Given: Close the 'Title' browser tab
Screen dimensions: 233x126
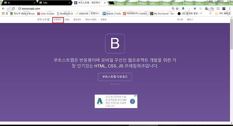Looking at the screenshot, I should pos(69,3).
